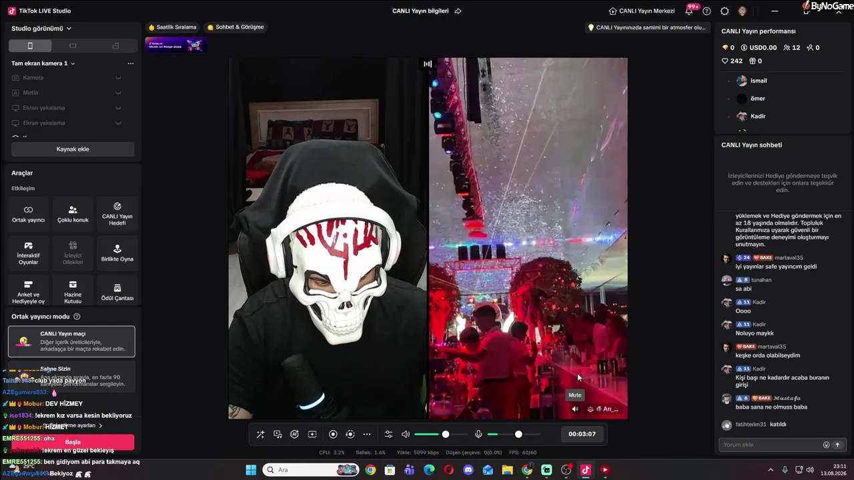This screenshot has height=480, width=854.
Task: Open the Hazine Kutusu tool
Action: (73, 292)
